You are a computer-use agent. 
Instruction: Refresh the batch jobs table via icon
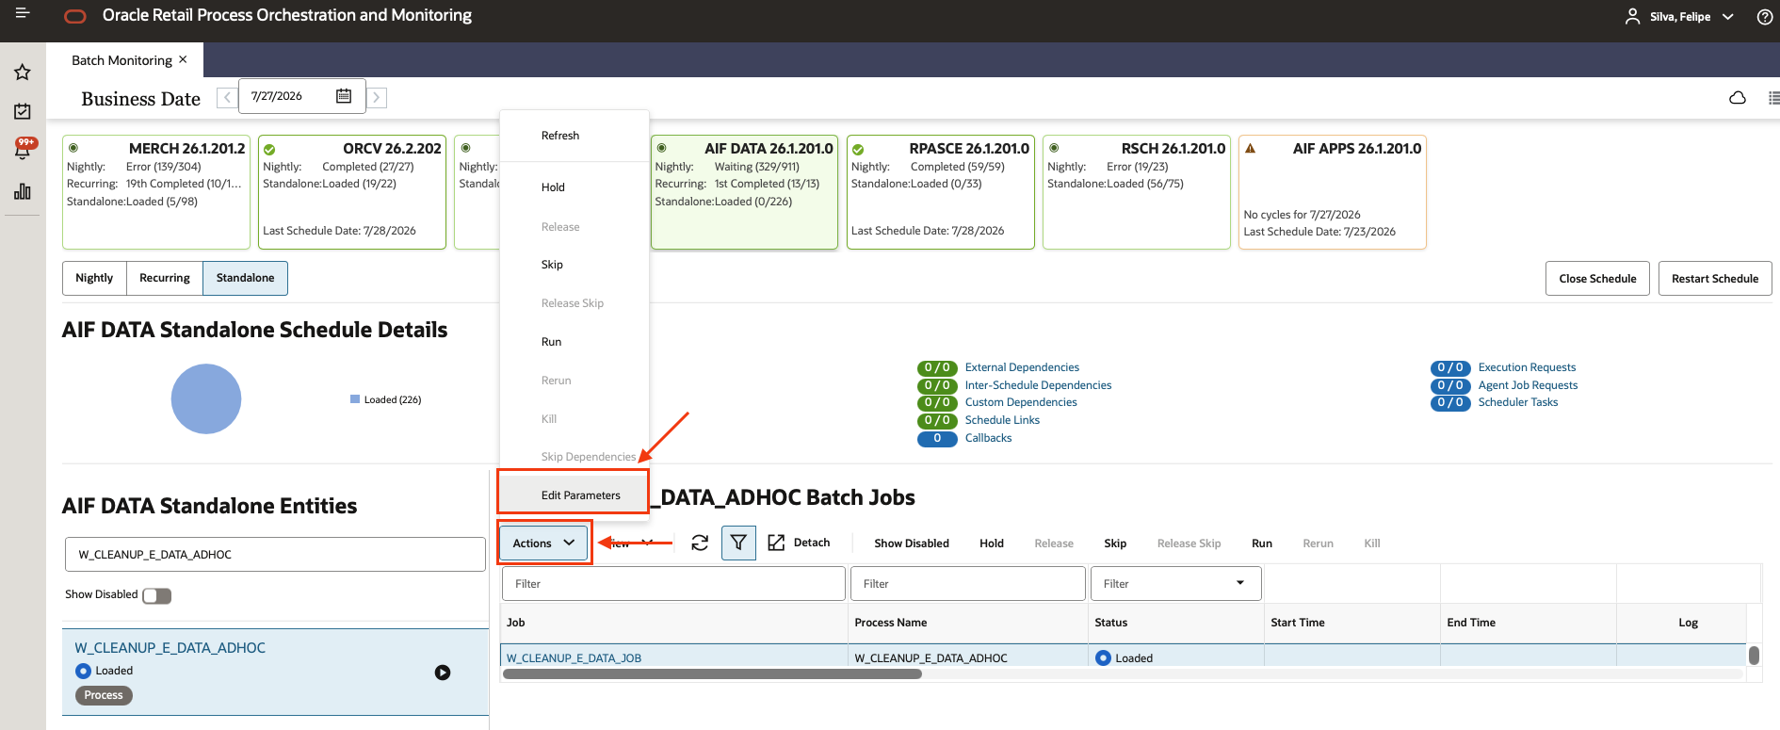[x=700, y=543]
